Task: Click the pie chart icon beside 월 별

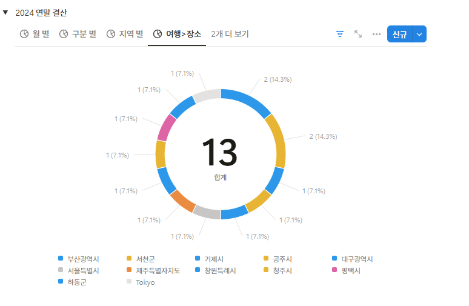Action: pyautogui.click(x=24, y=34)
